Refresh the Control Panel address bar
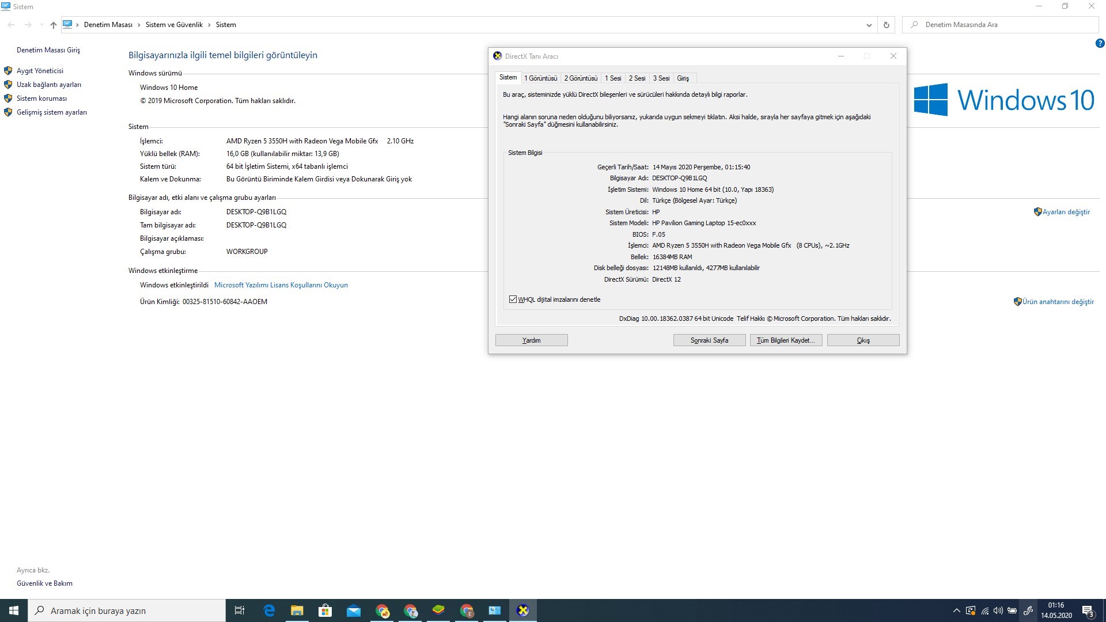Viewport: 1106px width, 622px height. tap(886, 25)
